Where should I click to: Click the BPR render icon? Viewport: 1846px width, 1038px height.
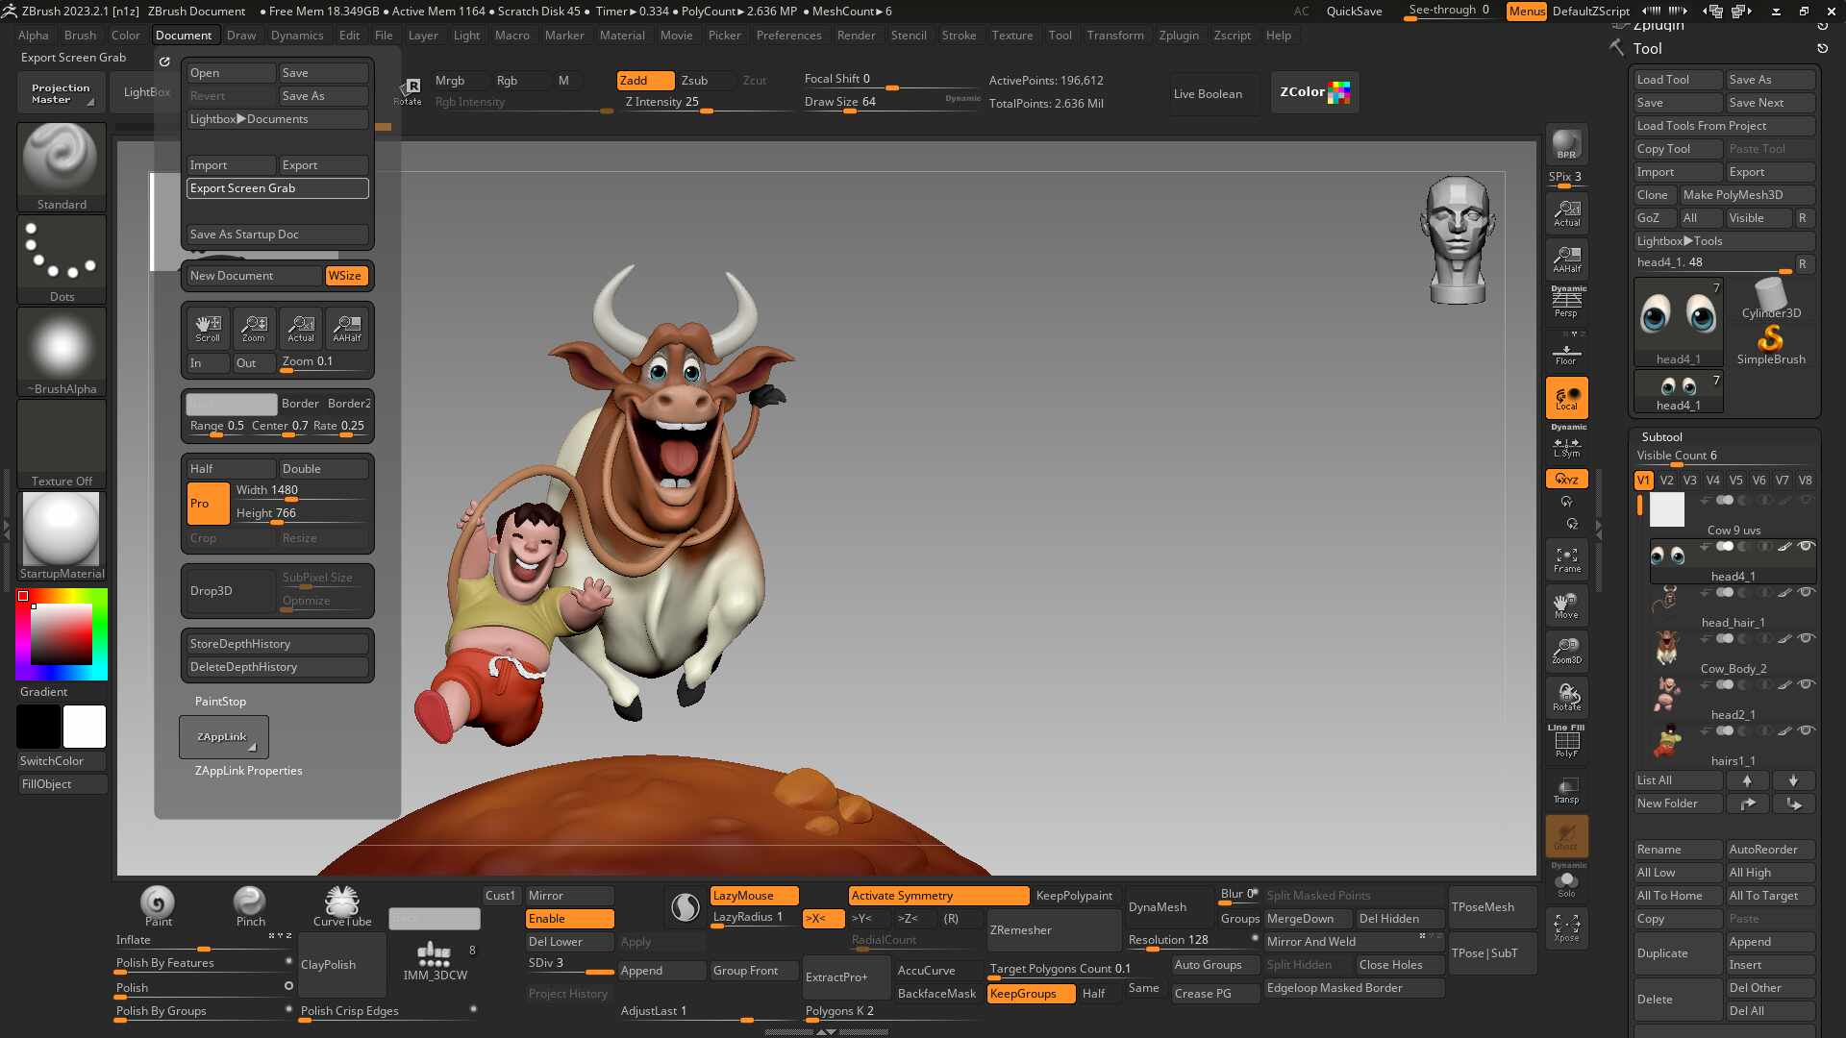pos(1566,144)
